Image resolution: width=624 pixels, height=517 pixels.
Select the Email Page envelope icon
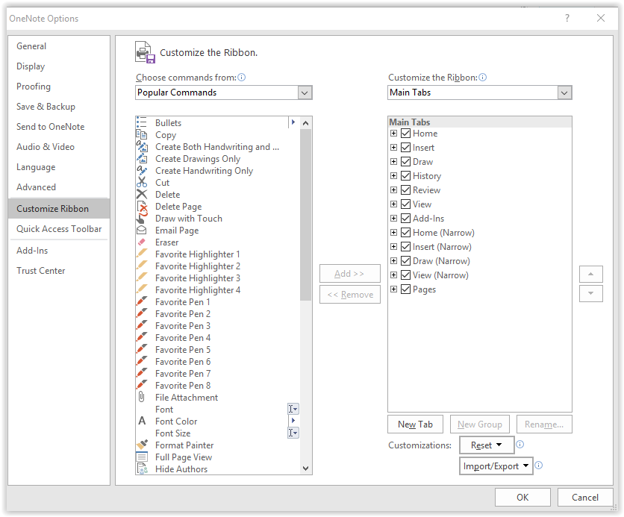point(142,230)
